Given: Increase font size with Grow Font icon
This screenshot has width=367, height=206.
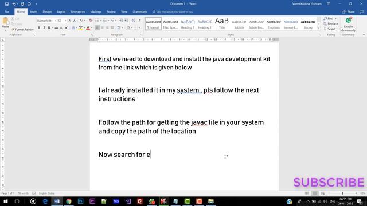Looking at the screenshot, I should tap(70, 21).
